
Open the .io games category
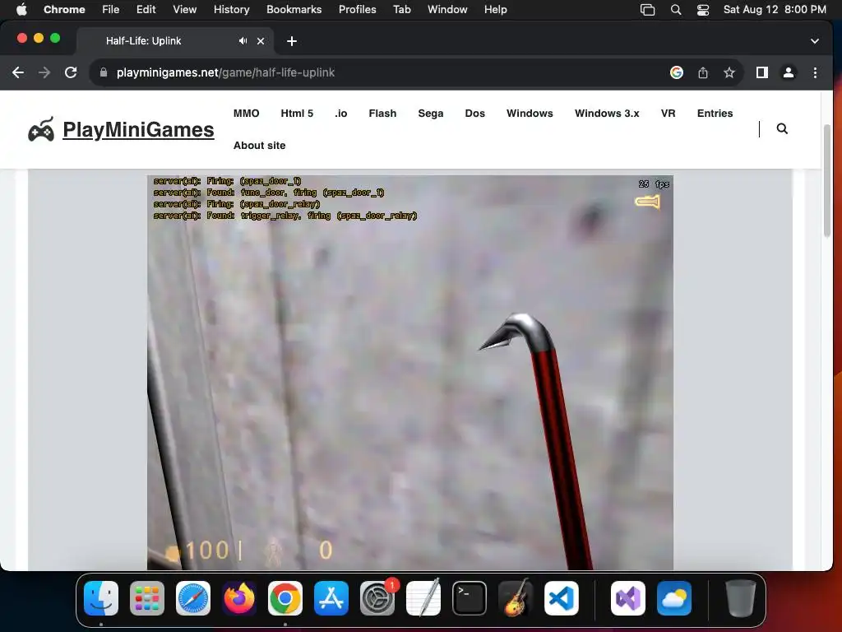click(x=341, y=114)
